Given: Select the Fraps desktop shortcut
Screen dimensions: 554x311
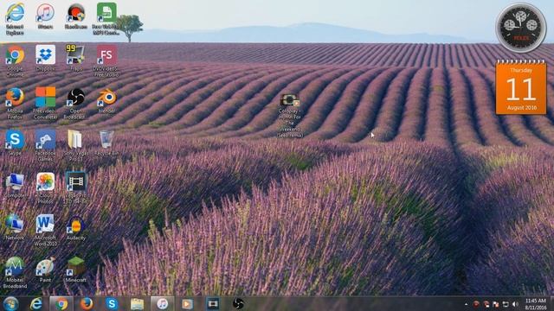Looking at the screenshot, I should (x=75, y=58).
